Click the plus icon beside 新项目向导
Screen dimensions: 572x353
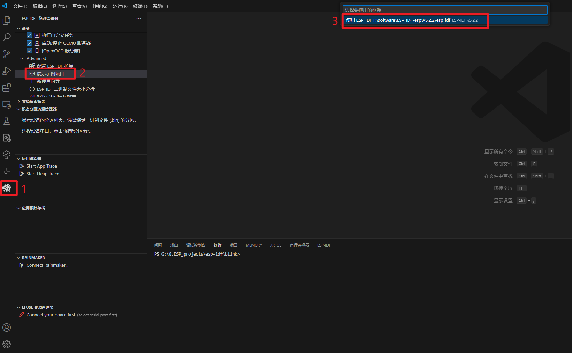(32, 81)
